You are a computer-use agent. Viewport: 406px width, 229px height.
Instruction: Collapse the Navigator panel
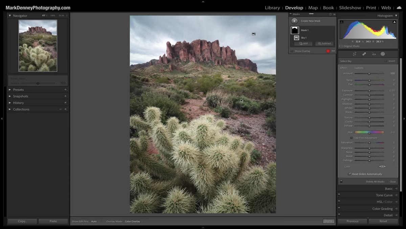[x=10, y=16]
